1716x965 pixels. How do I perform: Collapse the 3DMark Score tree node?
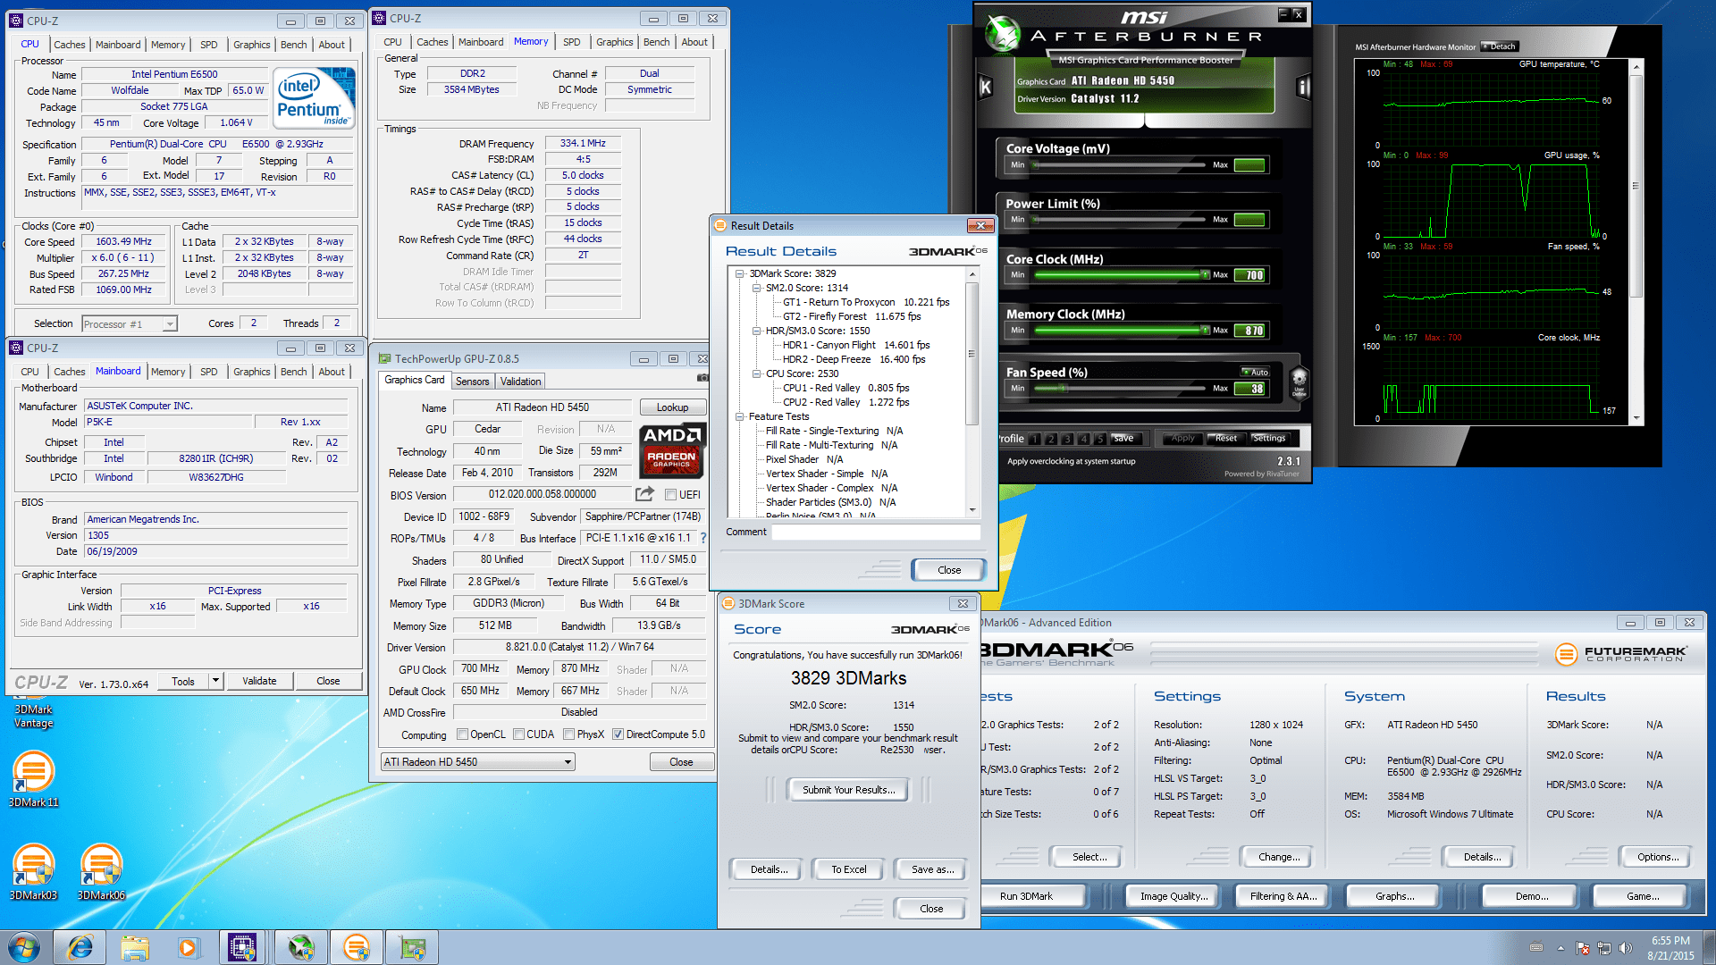739,273
